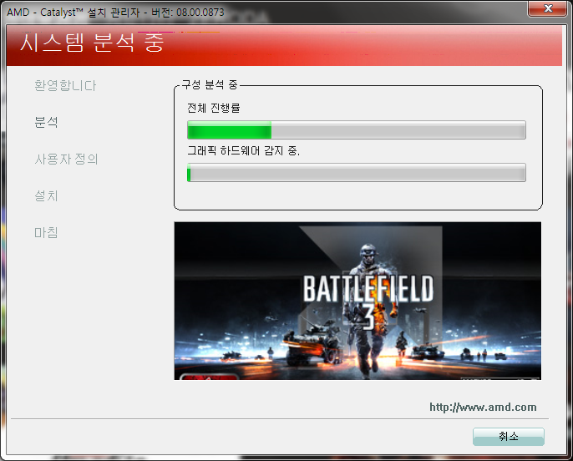
Task: Select the 사용자 정의 step
Action: 66,159
